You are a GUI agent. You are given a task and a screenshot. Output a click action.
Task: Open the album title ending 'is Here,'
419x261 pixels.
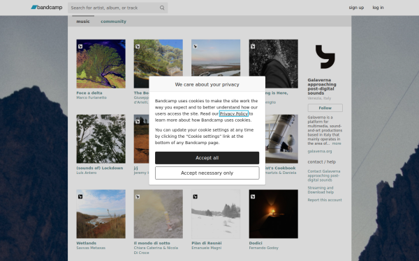pos(277,93)
